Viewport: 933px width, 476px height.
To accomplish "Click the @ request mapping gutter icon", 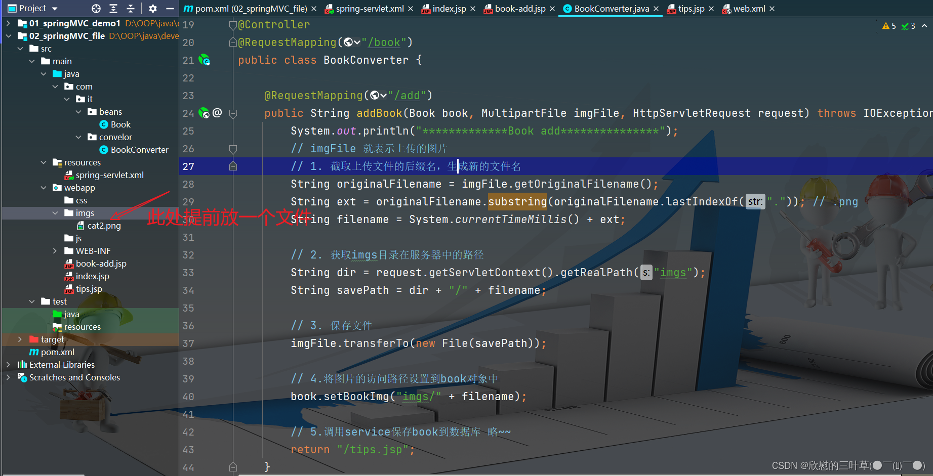I will point(217,113).
